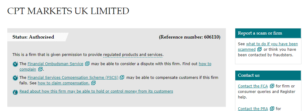Follow 'how to claim compensation' link
Screen dimensions: 307x111
[x=64, y=83]
